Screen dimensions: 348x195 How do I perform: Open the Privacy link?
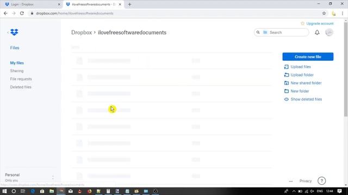306,181
